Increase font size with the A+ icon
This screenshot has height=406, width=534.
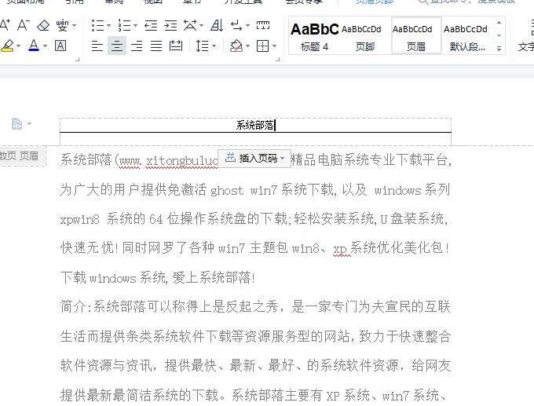[5, 25]
